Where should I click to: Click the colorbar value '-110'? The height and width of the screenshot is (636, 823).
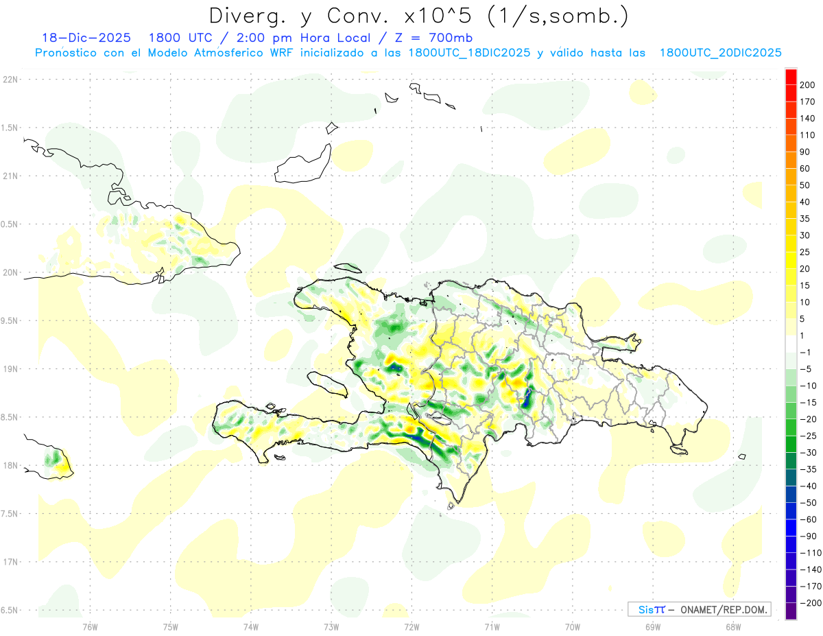810,552
